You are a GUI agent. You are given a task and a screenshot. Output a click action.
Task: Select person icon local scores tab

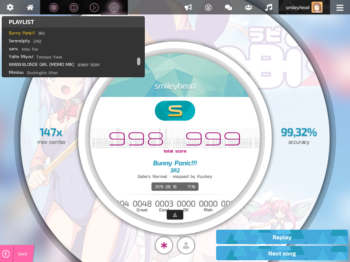[x=185, y=245]
